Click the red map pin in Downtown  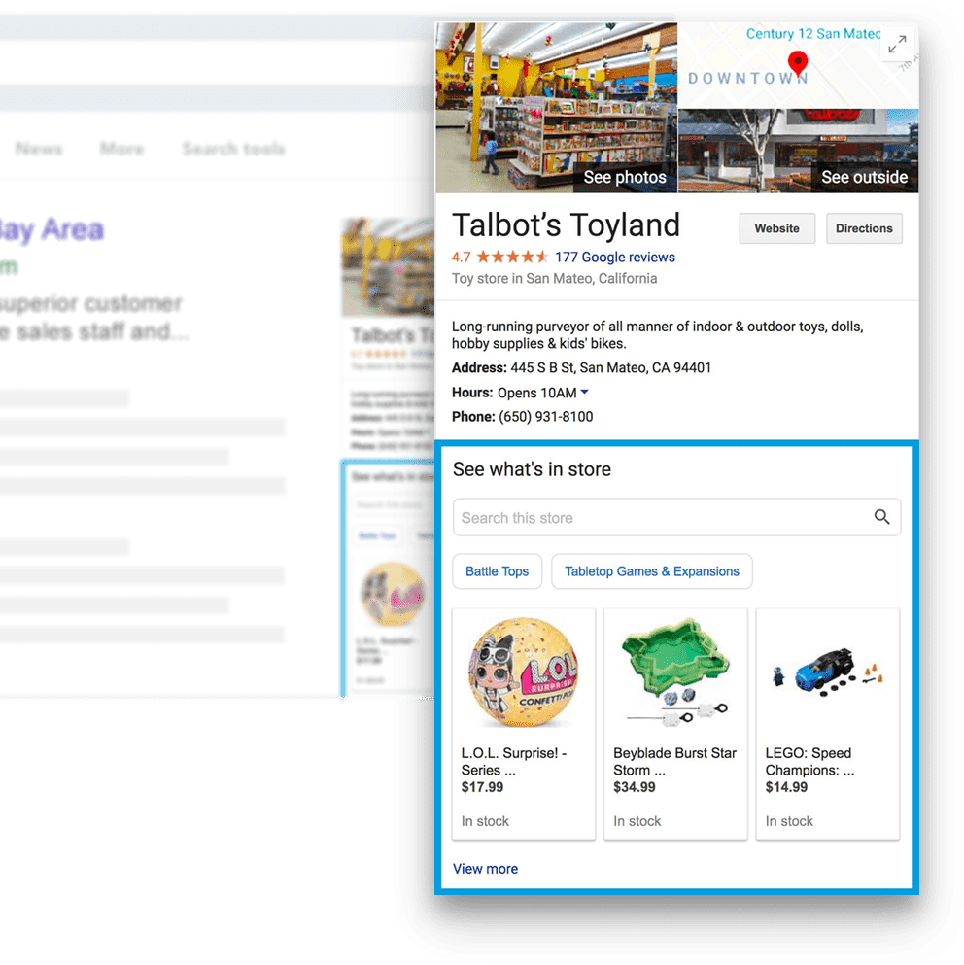pyautogui.click(x=798, y=64)
